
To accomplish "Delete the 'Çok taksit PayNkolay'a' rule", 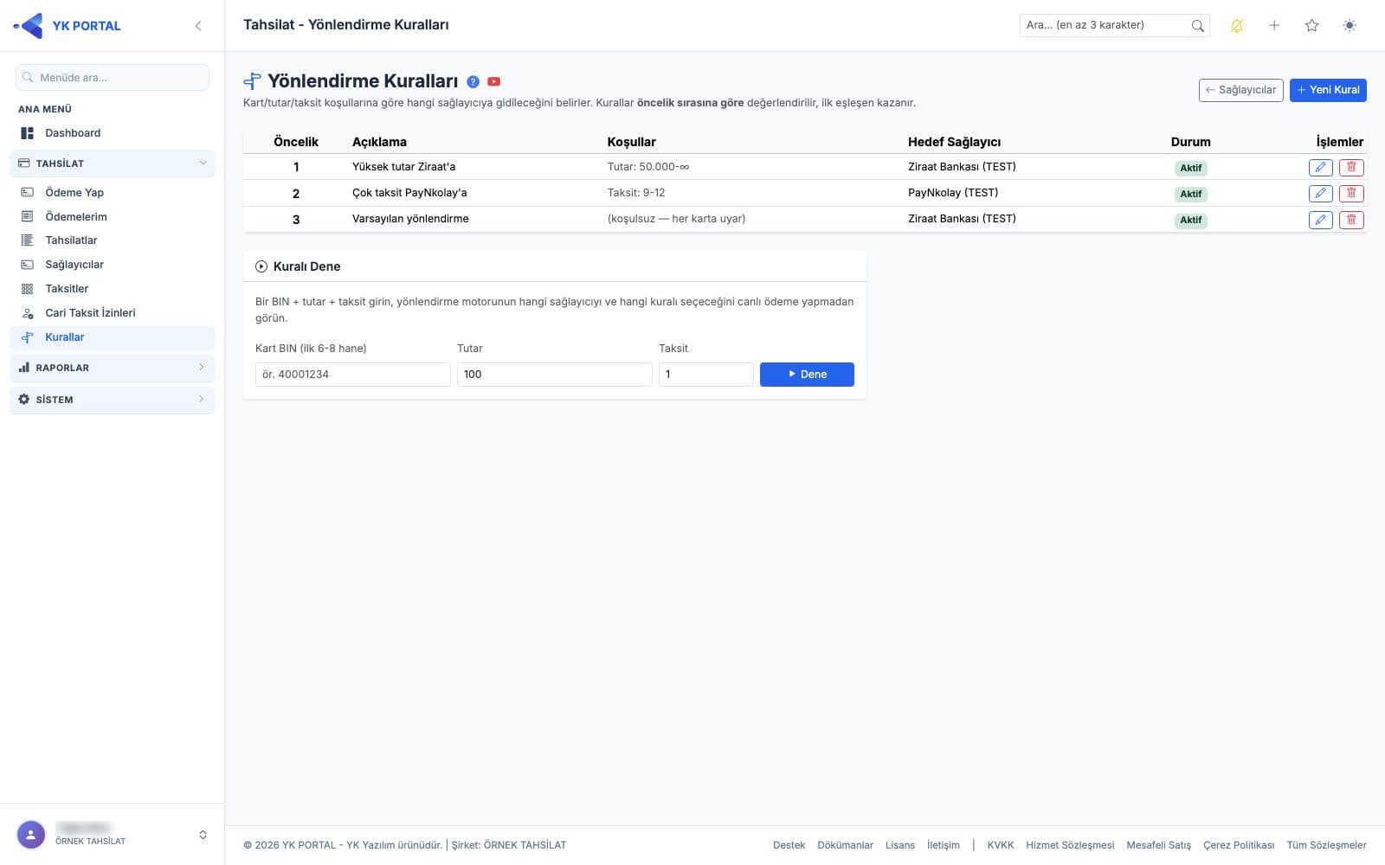I will [x=1351, y=194].
